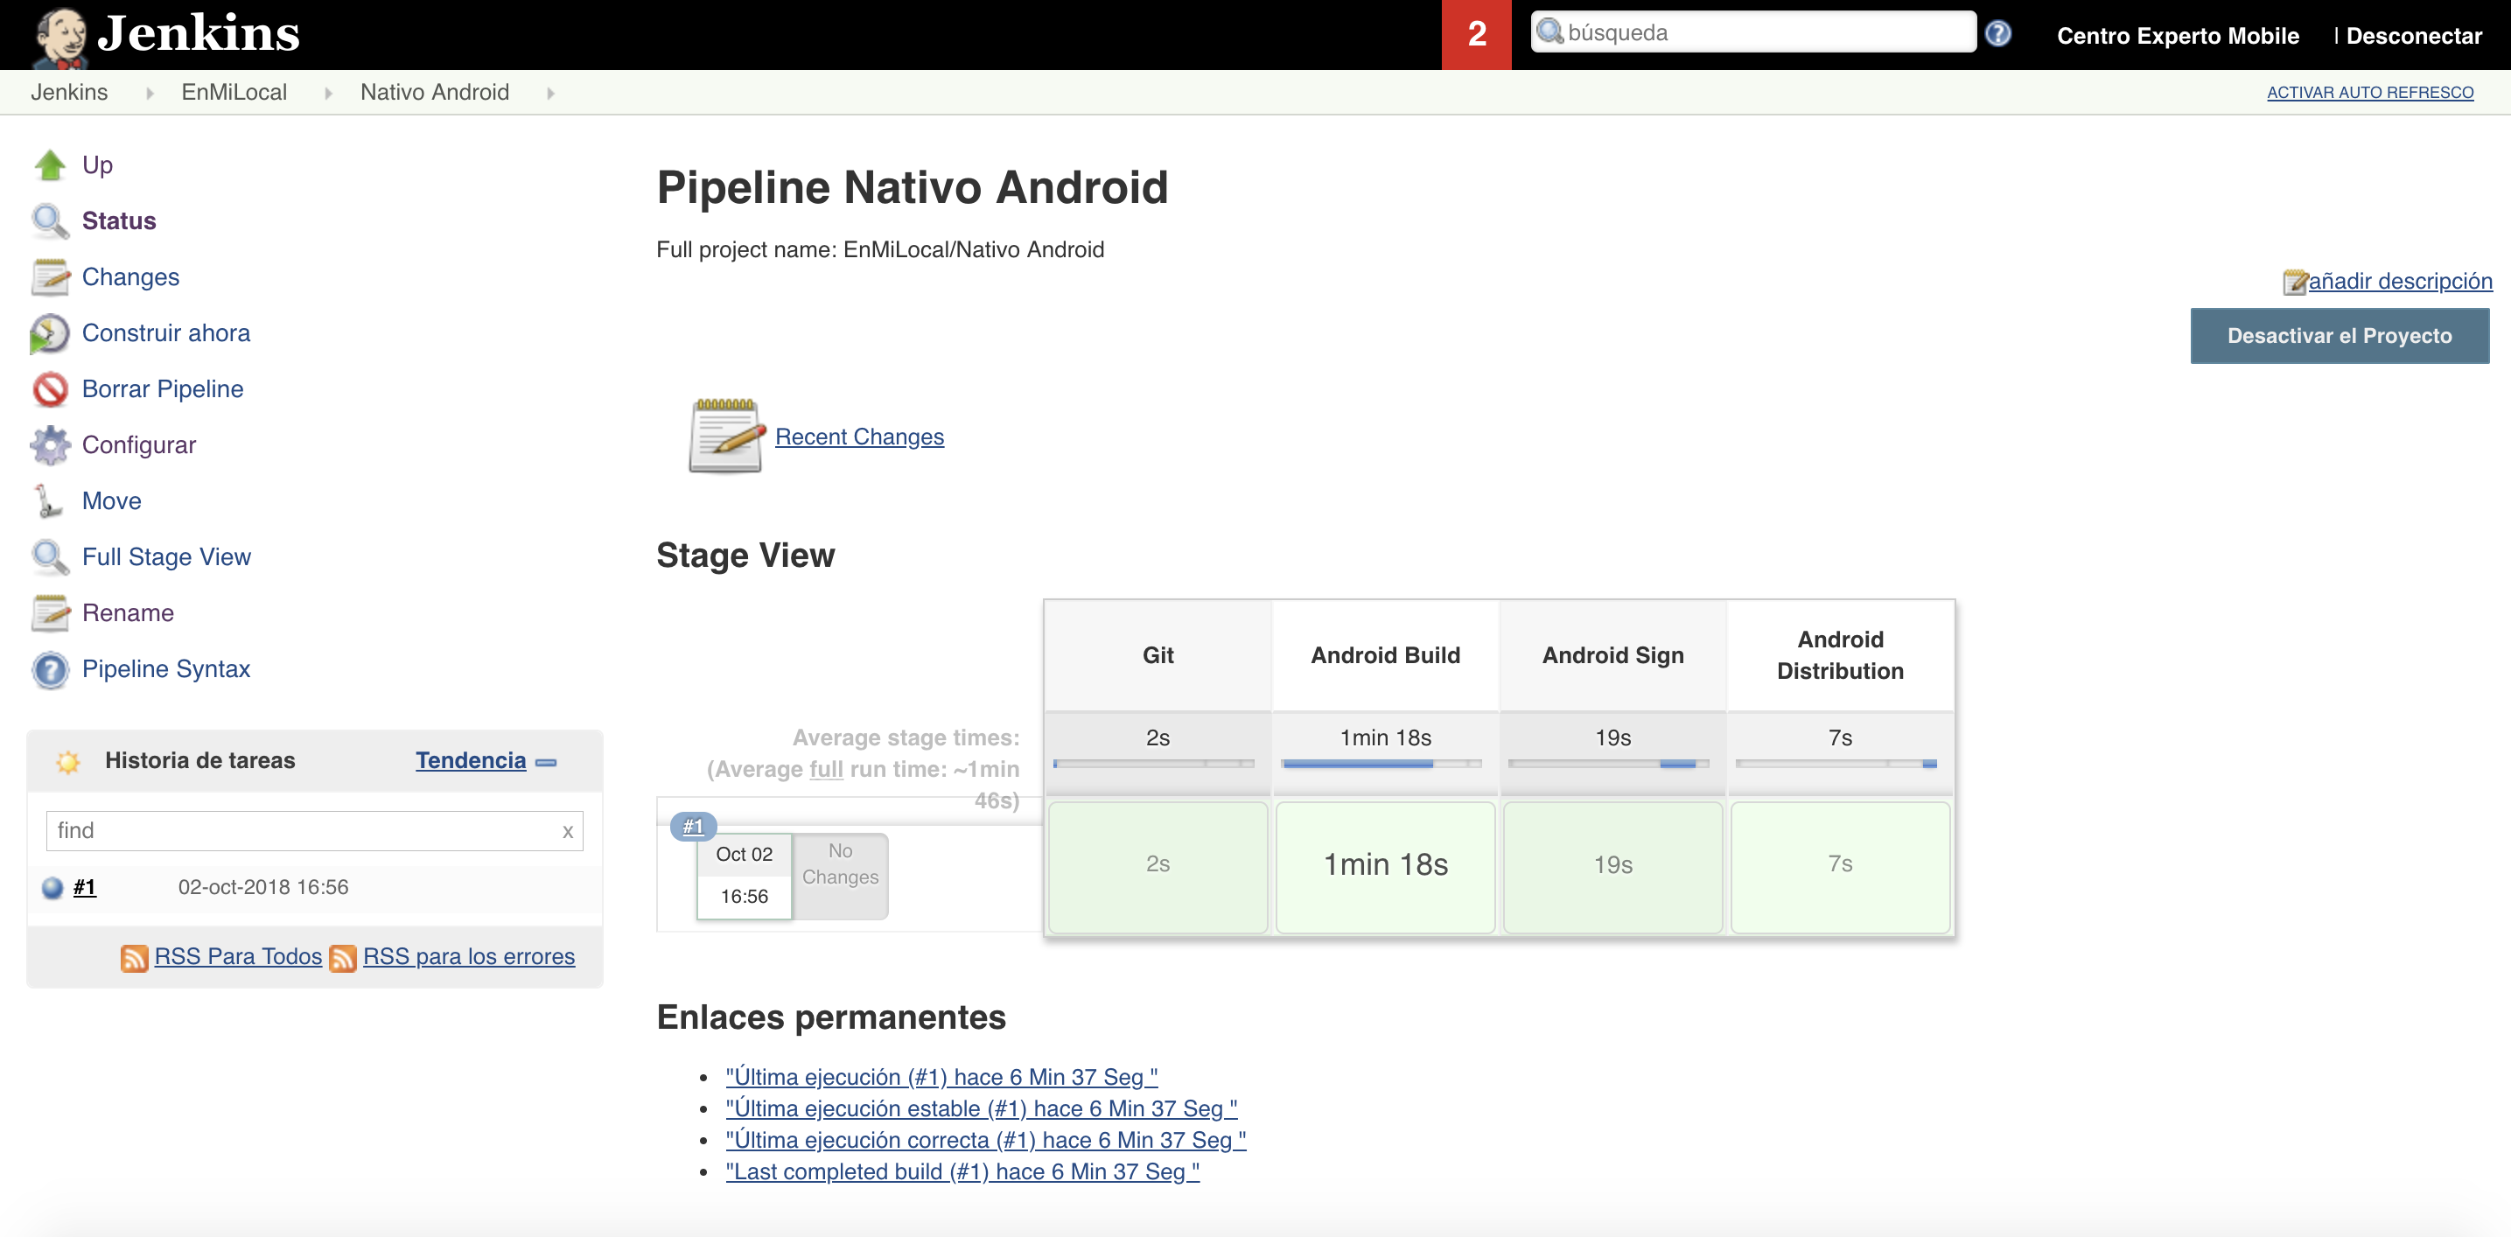Open the Full Stage View link
Viewport: 2511px width, 1237px height.
click(x=167, y=557)
